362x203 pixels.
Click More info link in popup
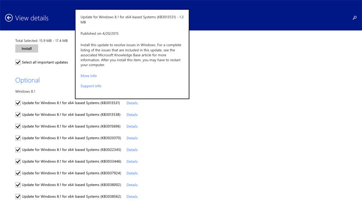[x=89, y=76]
